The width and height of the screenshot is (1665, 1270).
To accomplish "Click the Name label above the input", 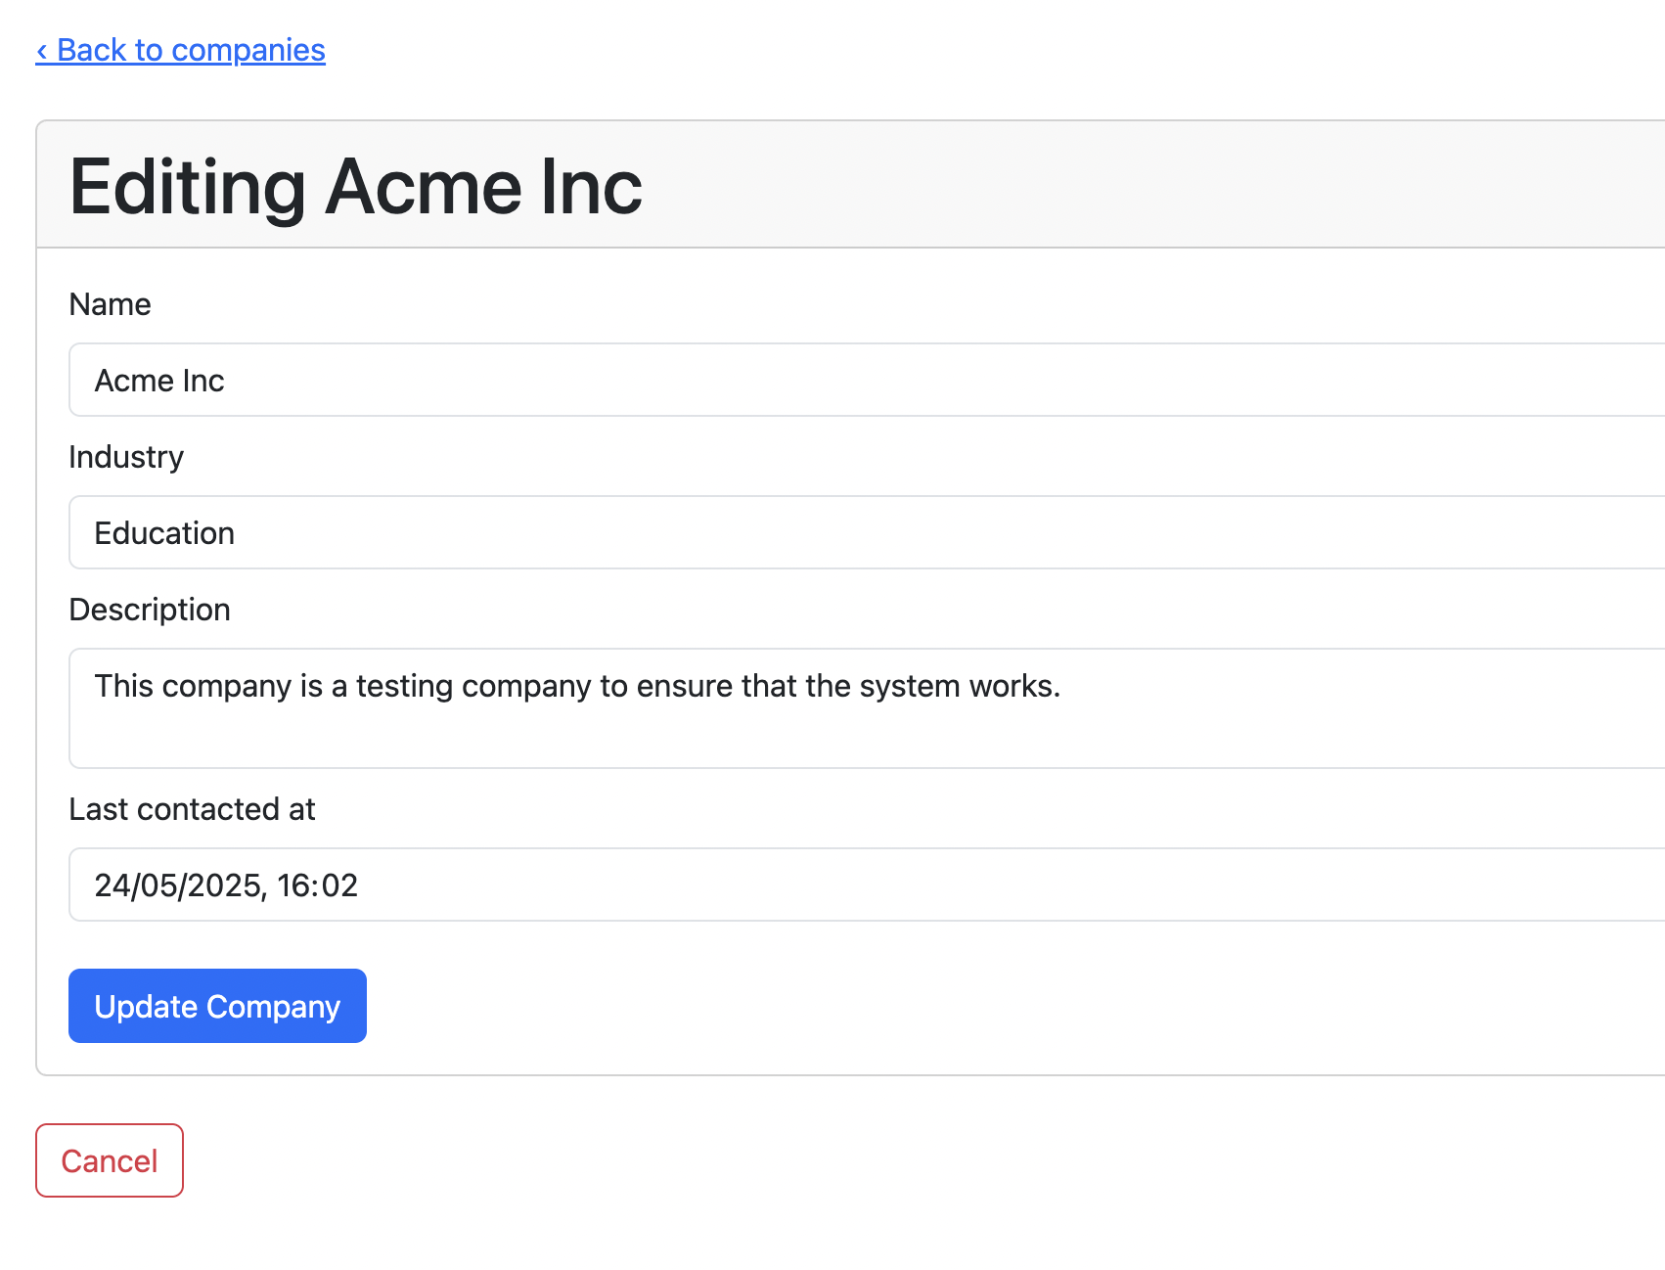I will 109,304.
